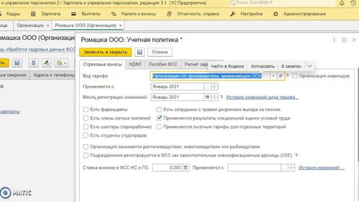359x202 pixels.
Task: Click the ellipsis chooser in Применяется с Январь 2021
Action: coord(207,86)
